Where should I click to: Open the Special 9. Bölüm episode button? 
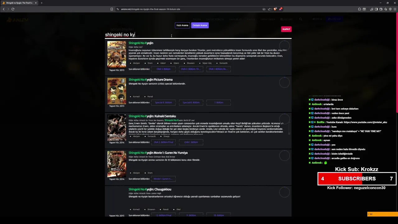[x=163, y=102]
